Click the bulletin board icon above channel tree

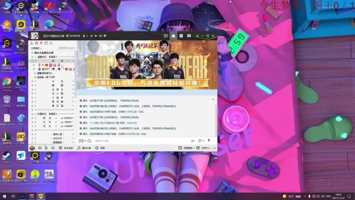pos(46,43)
